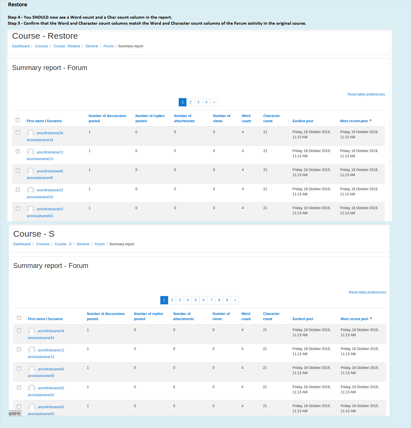This screenshot has width=411, height=428.
Task: Sort by Earliest post in Course - Restore table
Action: click(303, 121)
